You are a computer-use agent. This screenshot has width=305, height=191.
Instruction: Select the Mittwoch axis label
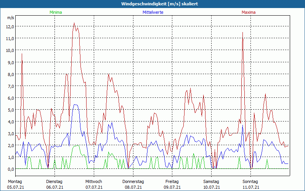tap(94, 181)
